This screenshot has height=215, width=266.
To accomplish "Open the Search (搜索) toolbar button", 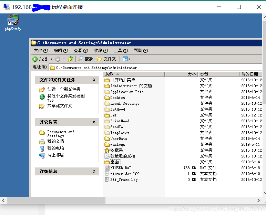I will (x=85, y=59).
